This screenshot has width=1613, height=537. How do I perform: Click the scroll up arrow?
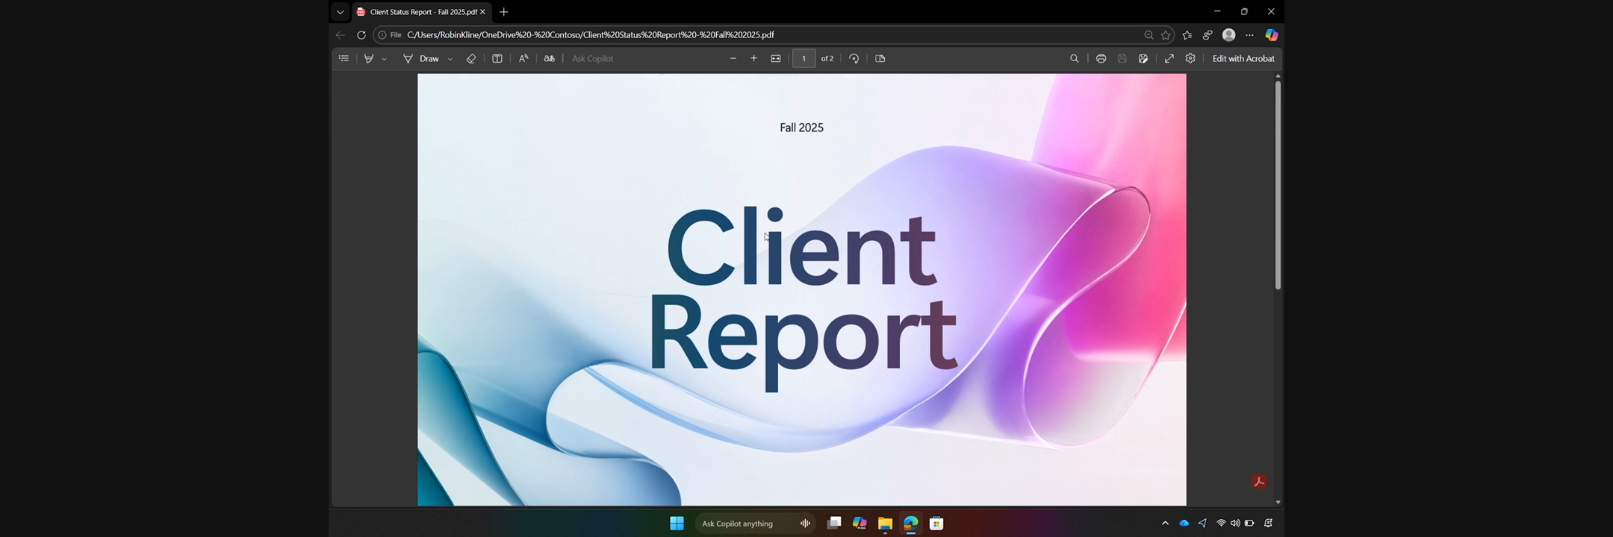(1278, 76)
